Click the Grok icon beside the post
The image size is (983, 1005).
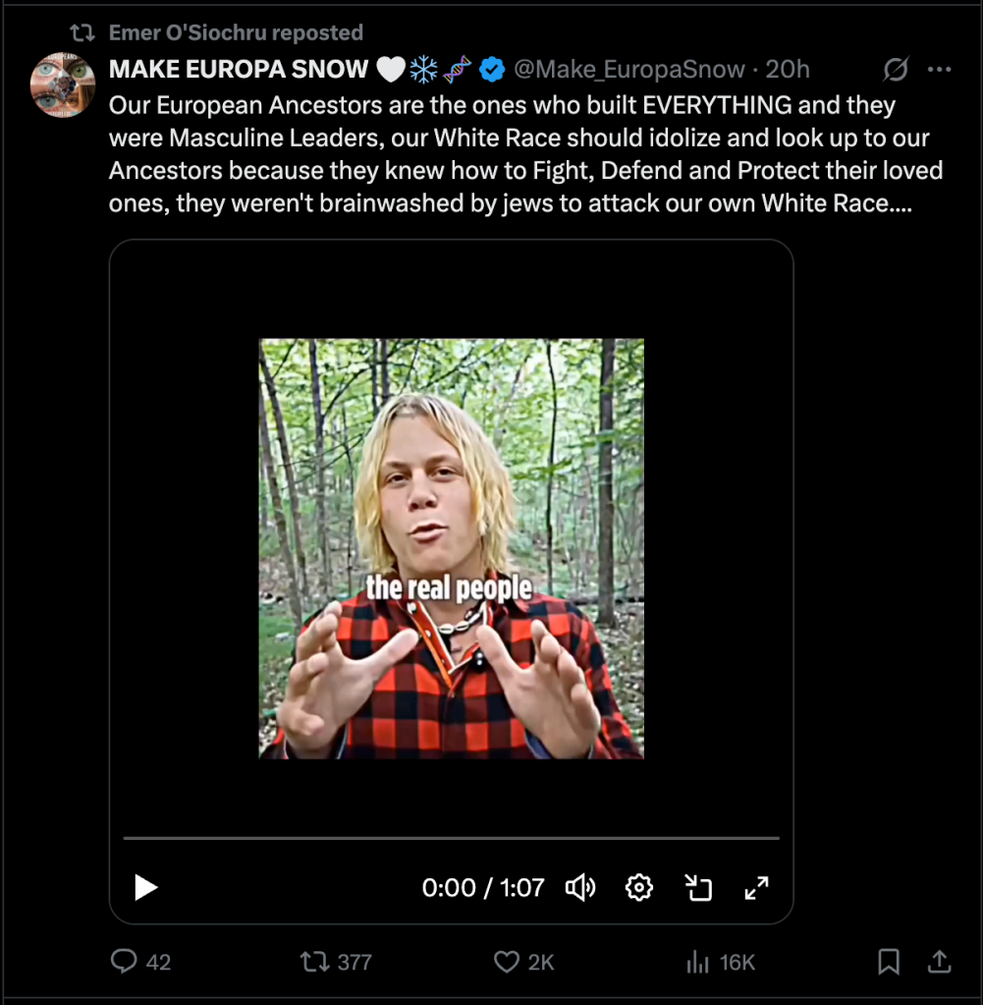(x=896, y=69)
